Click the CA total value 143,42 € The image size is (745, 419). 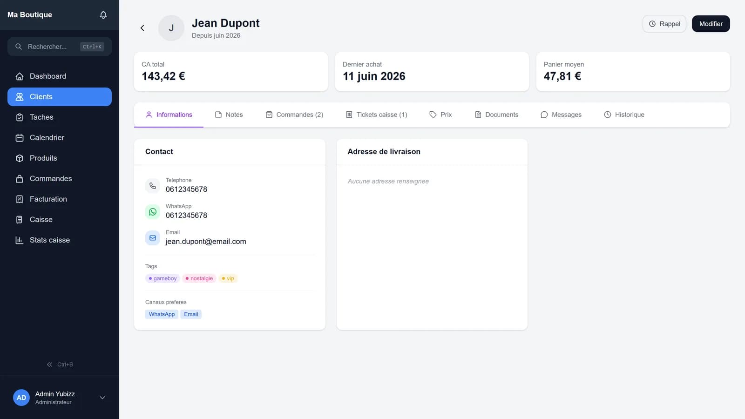pyautogui.click(x=163, y=76)
